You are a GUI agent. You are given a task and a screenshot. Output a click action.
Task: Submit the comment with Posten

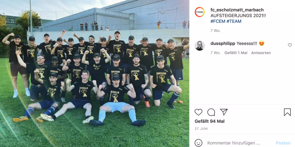pyautogui.click(x=283, y=143)
